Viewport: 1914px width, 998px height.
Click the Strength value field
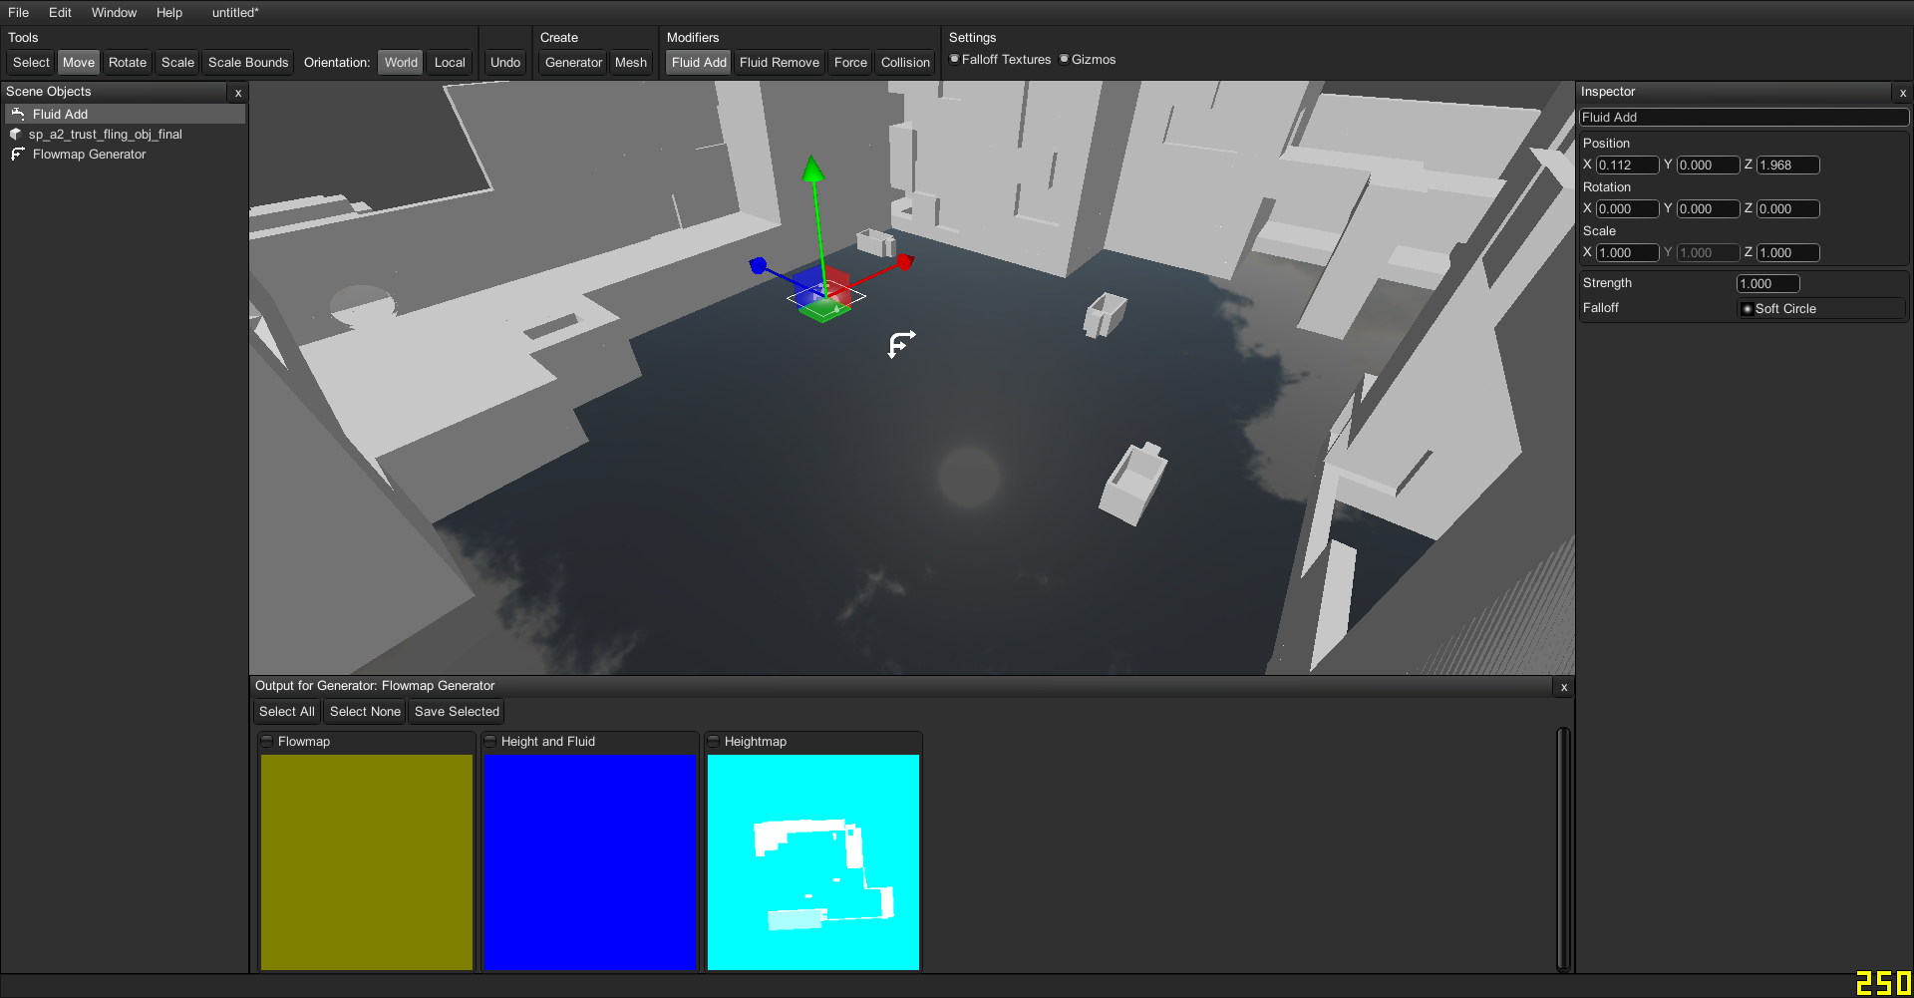1768,284
